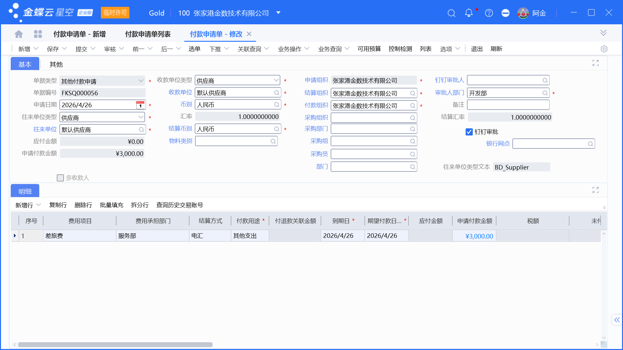Search lookup in 币别 field

tap(276, 105)
